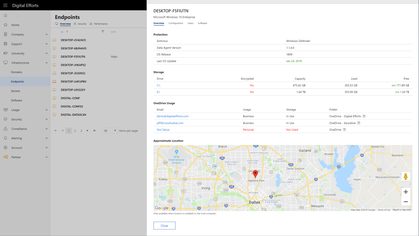
Task: Switch to the Security tab in Endpoints
Action: [83, 24]
